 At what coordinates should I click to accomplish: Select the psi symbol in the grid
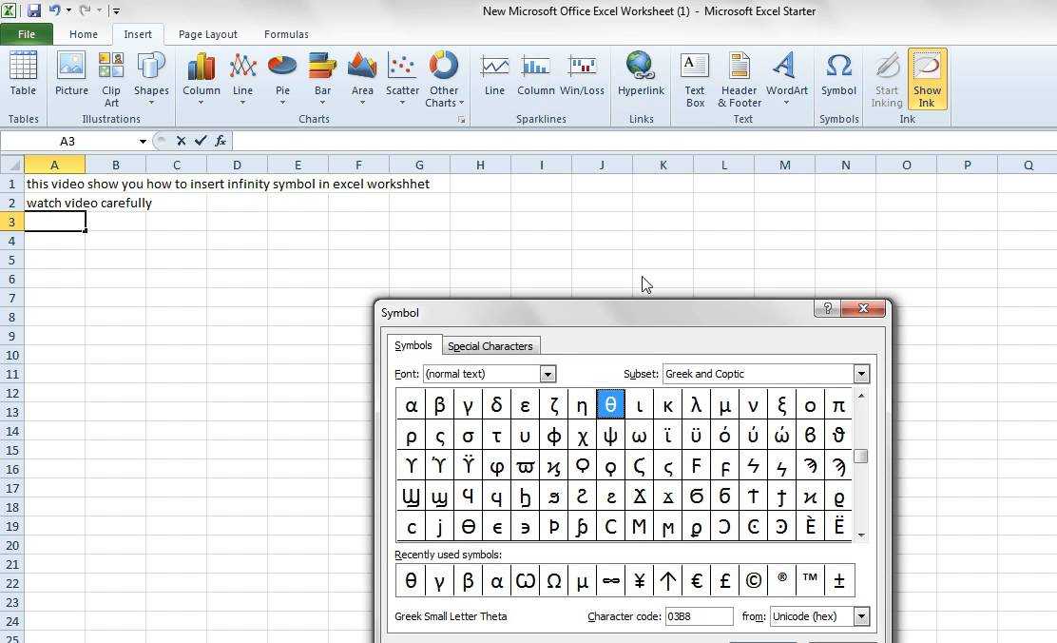[610, 436]
